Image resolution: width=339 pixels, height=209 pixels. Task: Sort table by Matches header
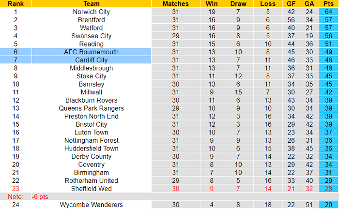pos(172,3)
